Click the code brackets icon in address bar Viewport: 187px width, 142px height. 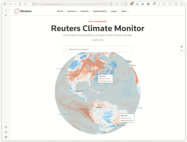pyautogui.click(x=122, y=4)
